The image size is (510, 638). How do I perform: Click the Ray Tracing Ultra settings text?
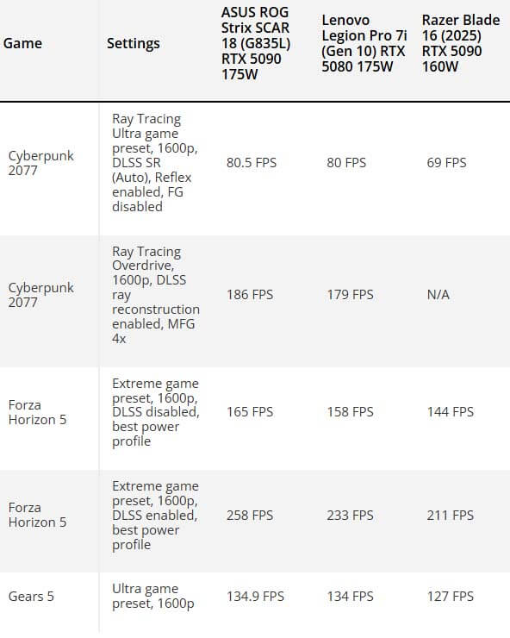(x=154, y=163)
